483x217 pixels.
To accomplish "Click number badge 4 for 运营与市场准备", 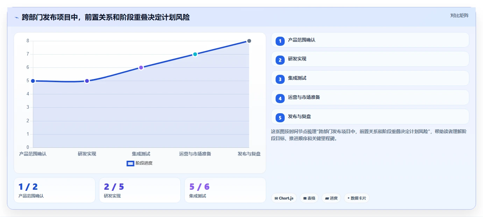I will coord(280,99).
